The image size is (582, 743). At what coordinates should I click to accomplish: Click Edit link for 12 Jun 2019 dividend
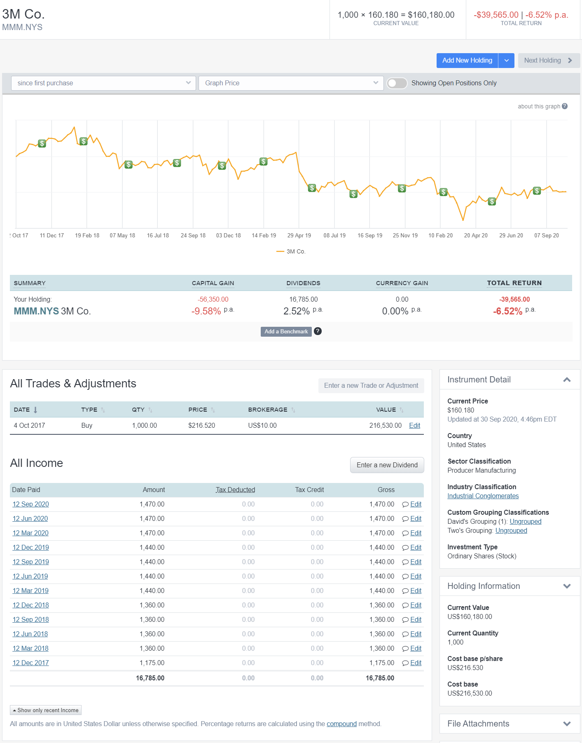click(416, 577)
